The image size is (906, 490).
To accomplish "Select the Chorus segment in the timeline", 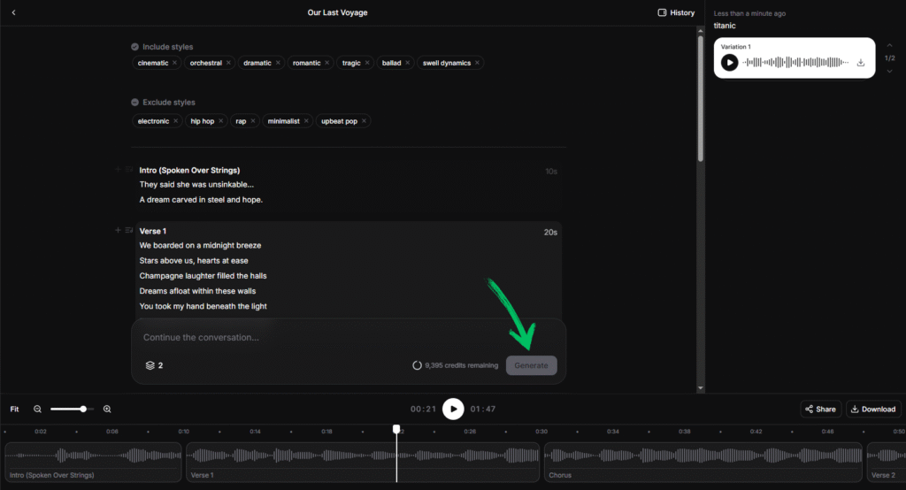I will [x=703, y=463].
